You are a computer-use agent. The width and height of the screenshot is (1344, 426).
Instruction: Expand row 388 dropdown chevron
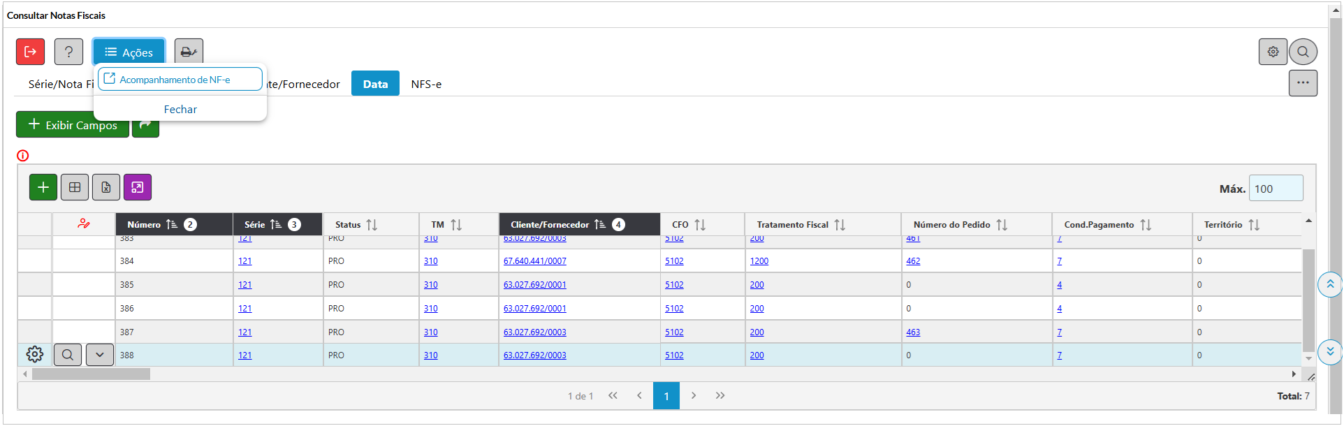click(x=100, y=355)
